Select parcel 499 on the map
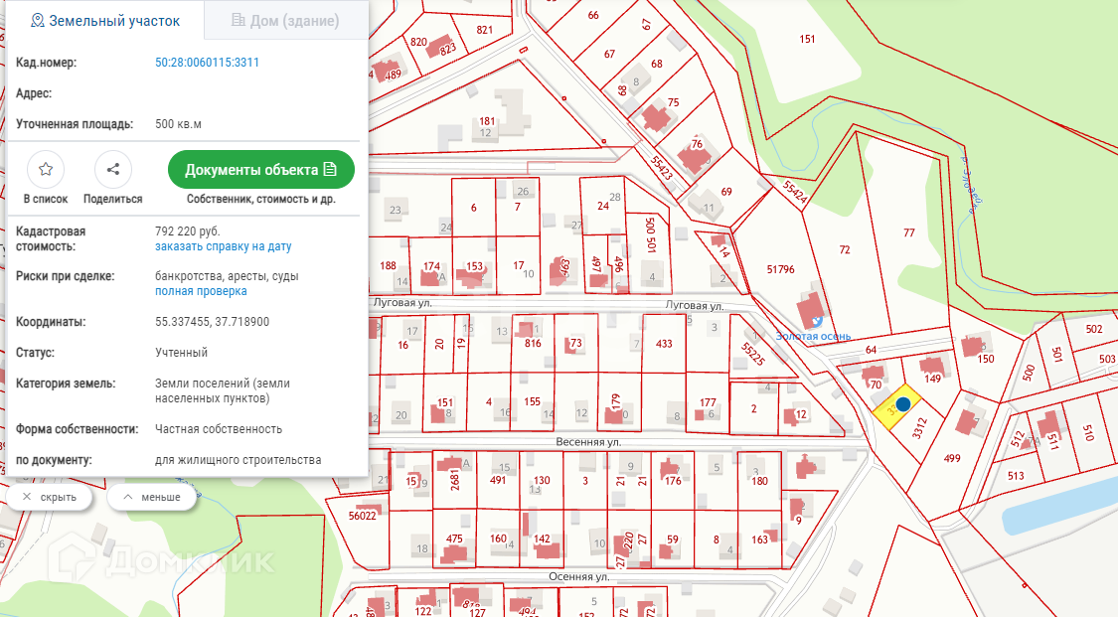The image size is (1118, 617). click(x=952, y=459)
